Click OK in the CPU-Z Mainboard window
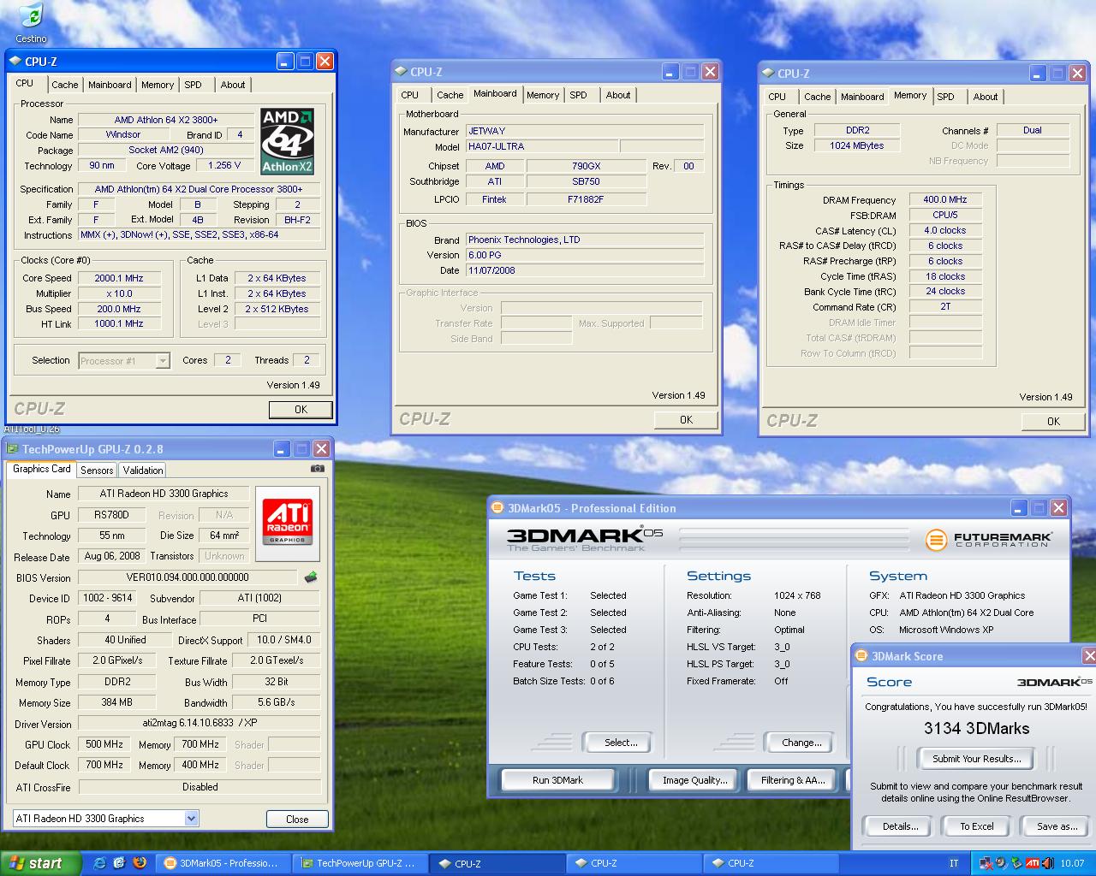 (x=686, y=420)
